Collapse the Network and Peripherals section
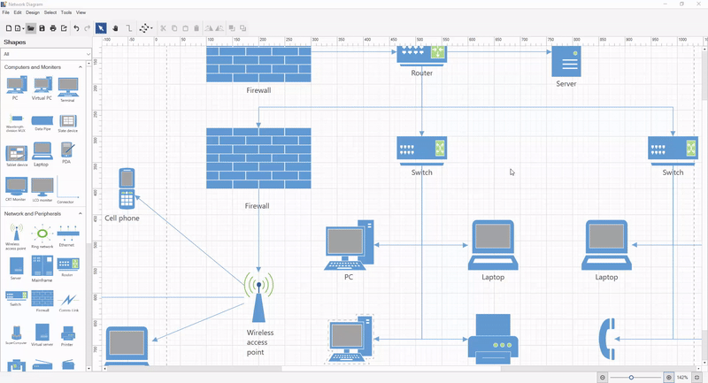Viewport: 708px width, 383px height. click(x=81, y=214)
